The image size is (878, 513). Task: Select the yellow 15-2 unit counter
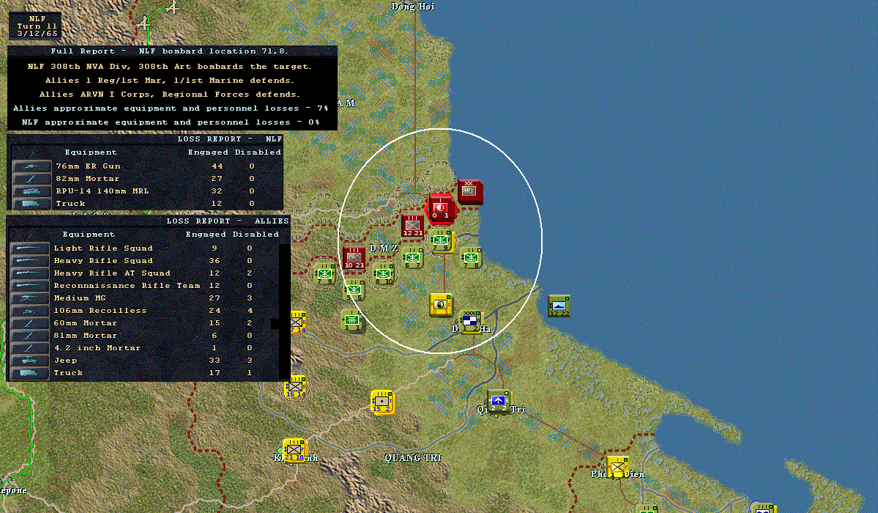pyautogui.click(x=382, y=402)
